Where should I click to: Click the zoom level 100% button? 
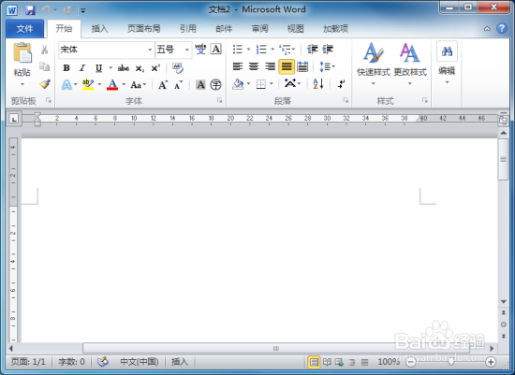tap(389, 362)
